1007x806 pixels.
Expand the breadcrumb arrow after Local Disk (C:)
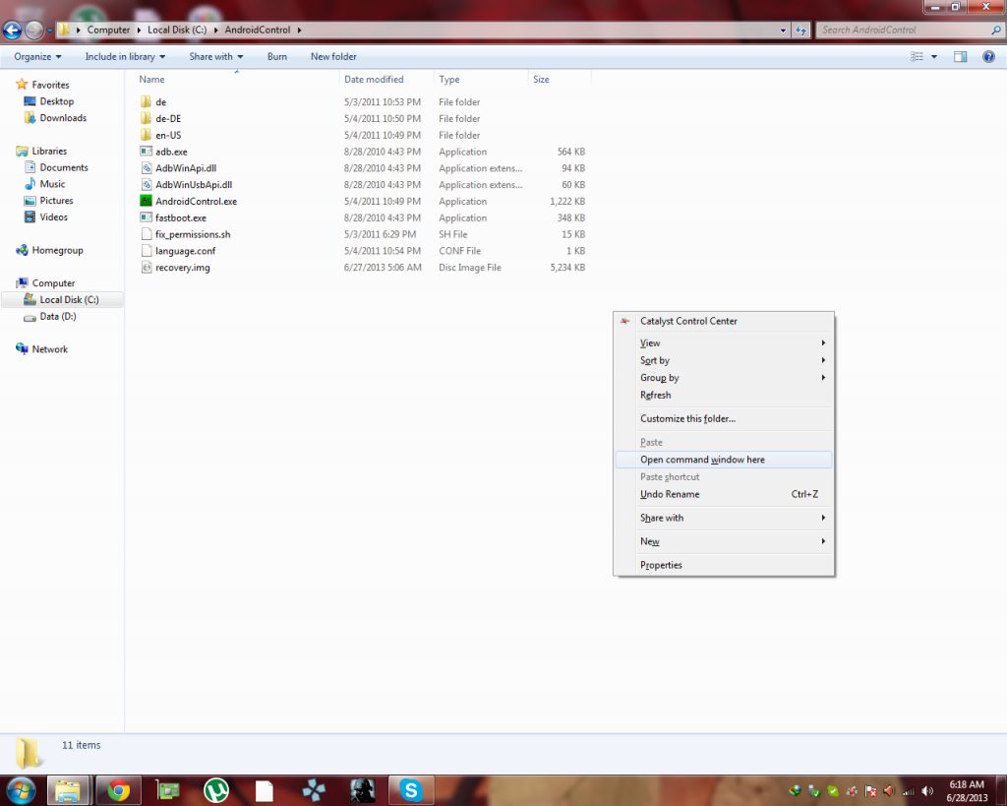click(x=215, y=30)
